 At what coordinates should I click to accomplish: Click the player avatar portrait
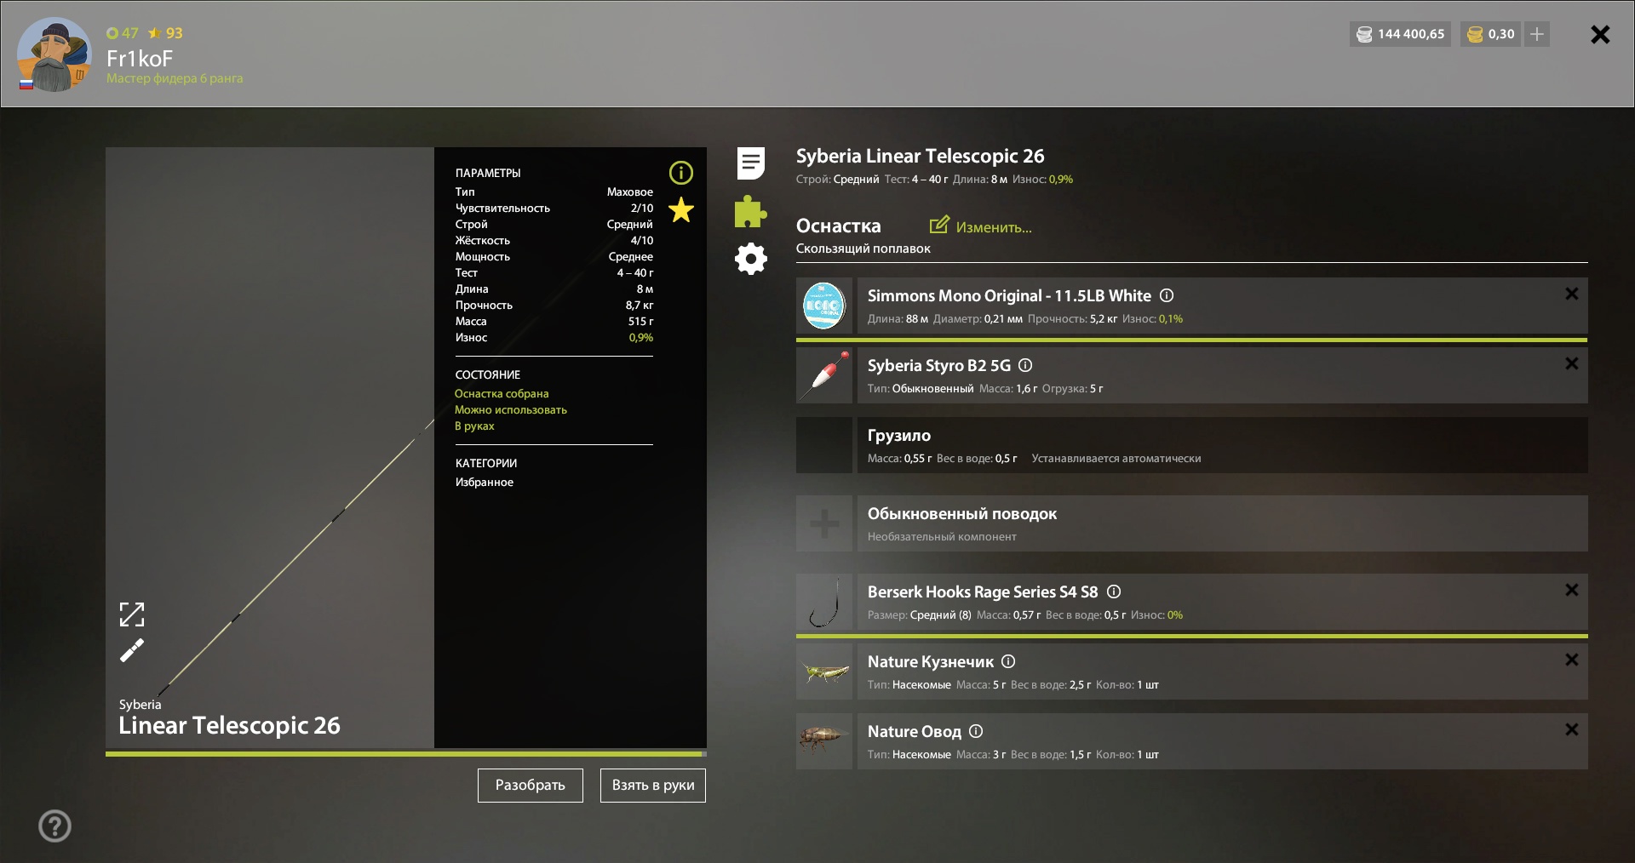(x=54, y=54)
